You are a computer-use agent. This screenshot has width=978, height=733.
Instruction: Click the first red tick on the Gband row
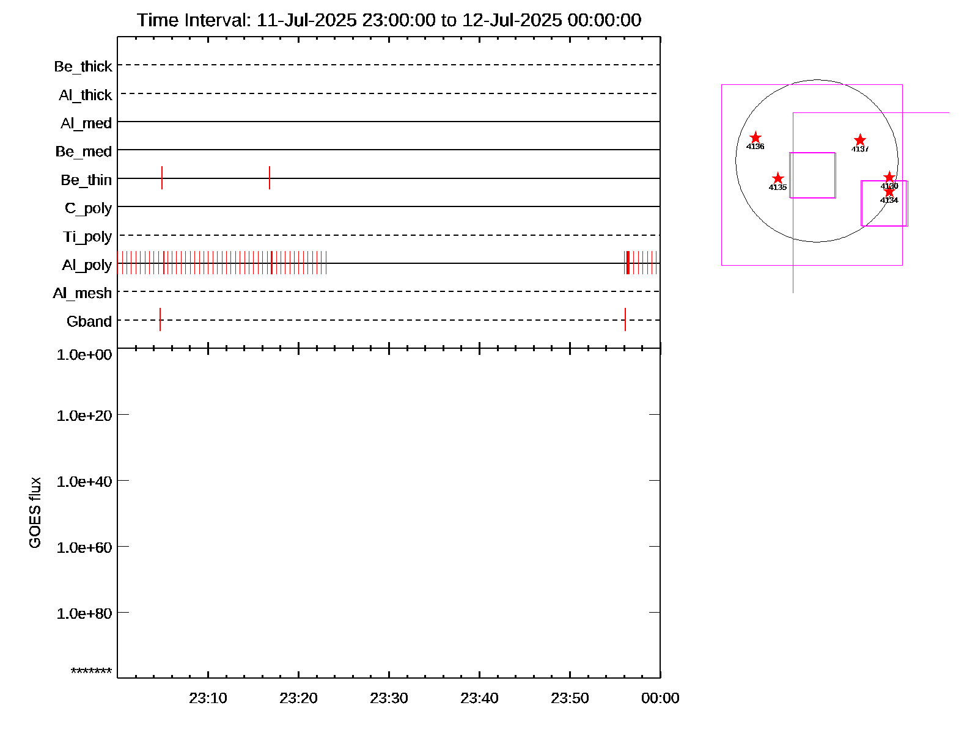point(160,319)
